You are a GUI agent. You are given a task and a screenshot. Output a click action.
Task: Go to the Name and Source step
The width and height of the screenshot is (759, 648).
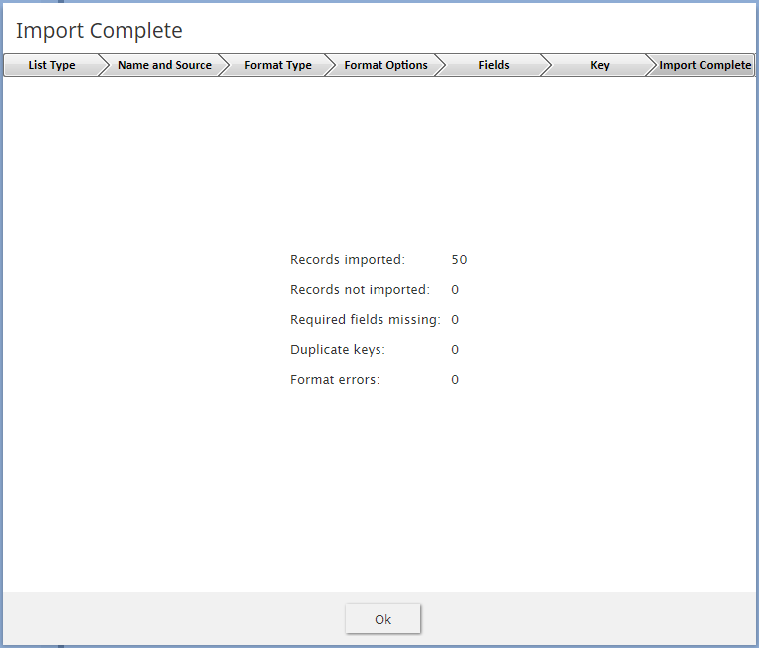(164, 65)
